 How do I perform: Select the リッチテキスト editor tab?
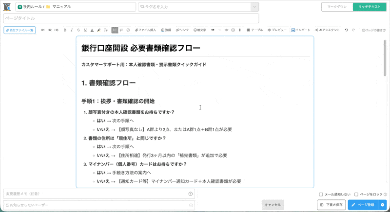tap(370, 7)
